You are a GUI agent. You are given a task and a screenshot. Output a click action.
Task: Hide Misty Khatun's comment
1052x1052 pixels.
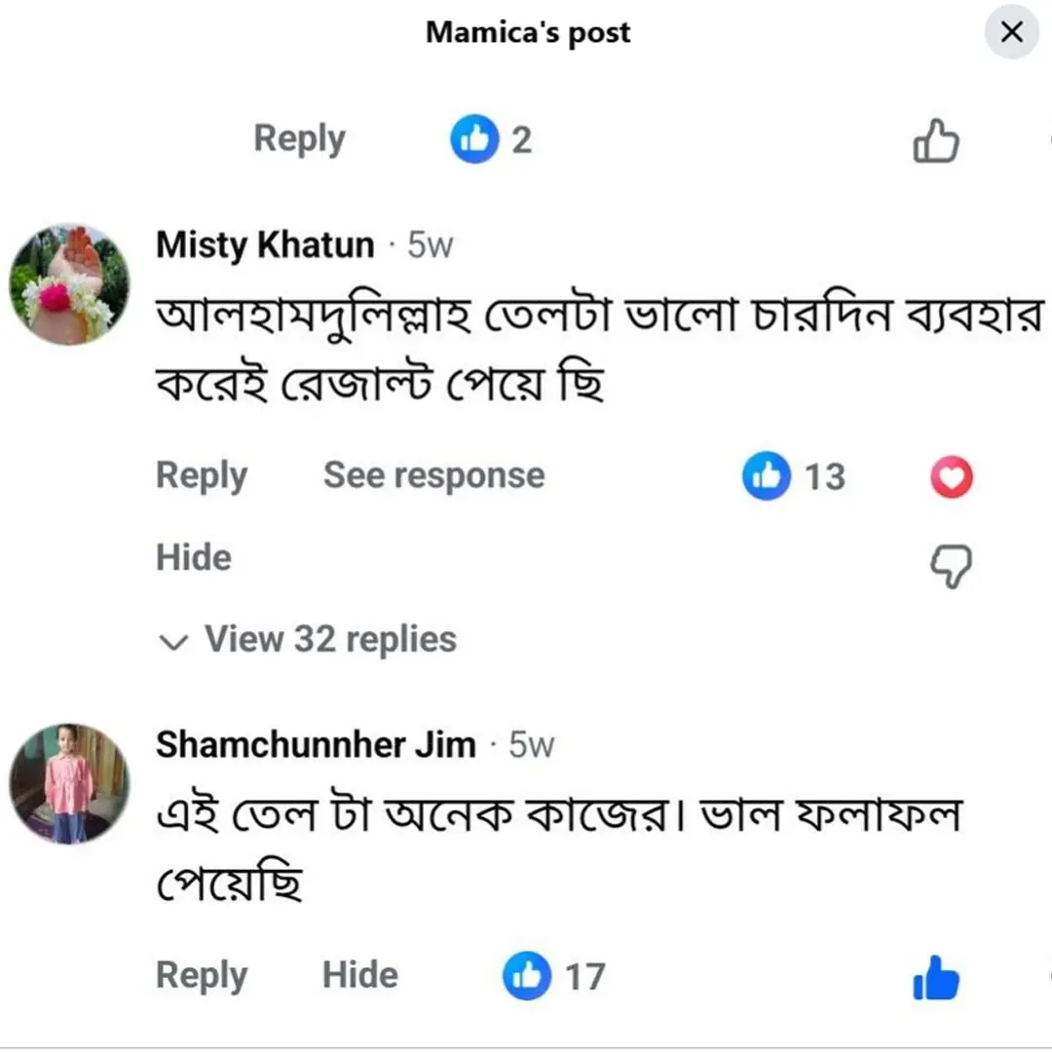click(194, 558)
